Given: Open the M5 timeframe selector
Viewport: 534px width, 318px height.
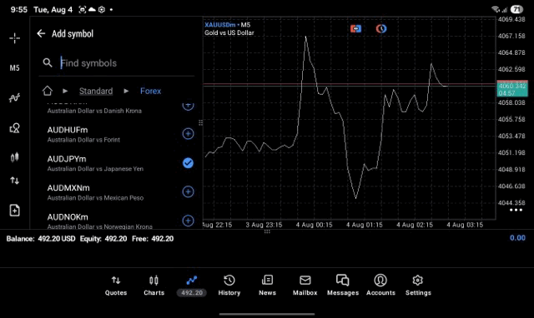Looking at the screenshot, I should [x=15, y=68].
